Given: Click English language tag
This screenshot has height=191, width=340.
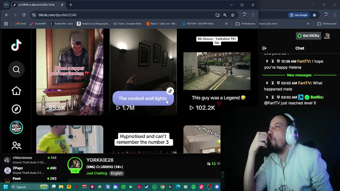Looking at the screenshot, I should tap(117, 173).
